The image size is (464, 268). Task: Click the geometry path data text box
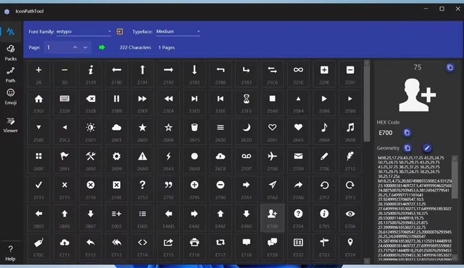click(415, 208)
